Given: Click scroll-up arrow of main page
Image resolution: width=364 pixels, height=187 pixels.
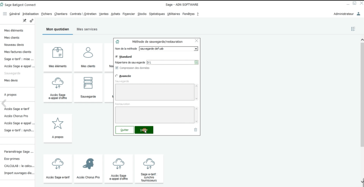Looking at the screenshot, I should [362, 40].
